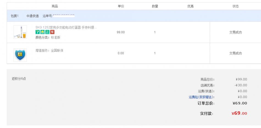The width and height of the screenshot is (261, 128).
Task: Click the red 聚 badge icon
Action: 52,32
